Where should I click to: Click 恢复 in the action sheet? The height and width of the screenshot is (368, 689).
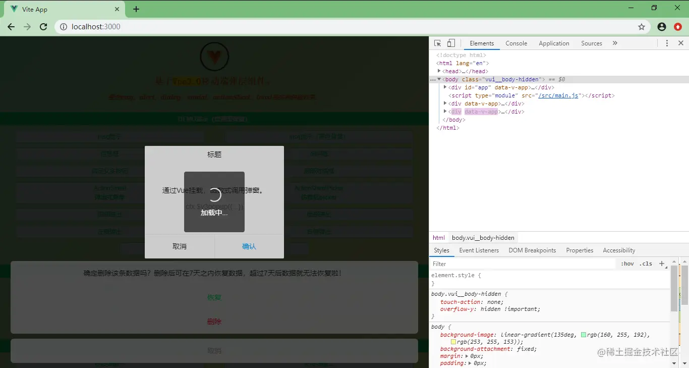coord(214,297)
